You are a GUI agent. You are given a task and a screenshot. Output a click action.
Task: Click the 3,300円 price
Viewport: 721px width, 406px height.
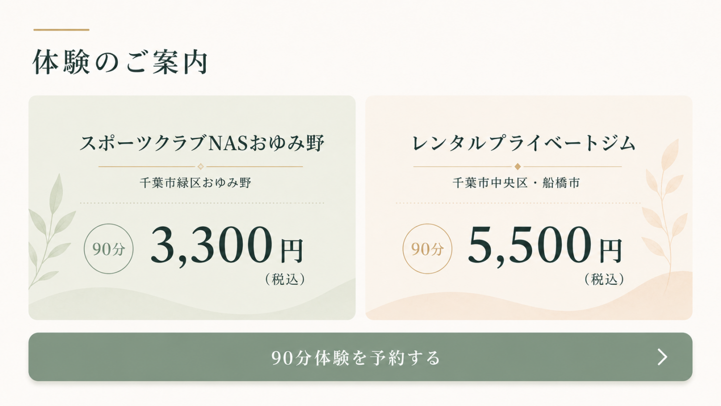[x=227, y=245]
